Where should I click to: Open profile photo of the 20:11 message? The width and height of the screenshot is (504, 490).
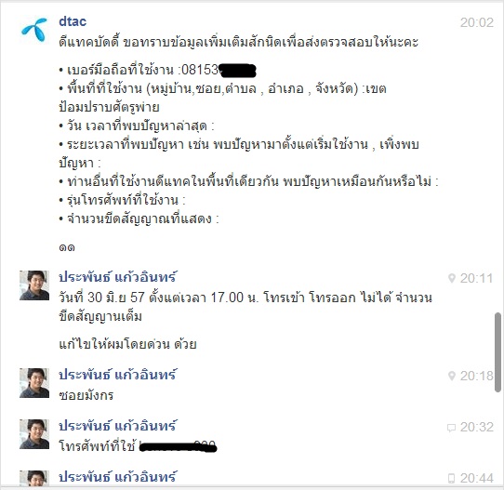coord(34,285)
